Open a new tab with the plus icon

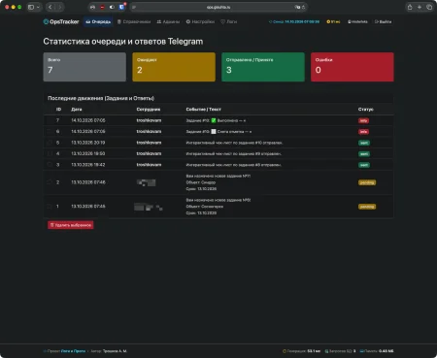(420, 7)
